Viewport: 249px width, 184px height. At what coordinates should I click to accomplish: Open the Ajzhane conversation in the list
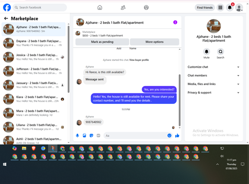click(x=33, y=29)
